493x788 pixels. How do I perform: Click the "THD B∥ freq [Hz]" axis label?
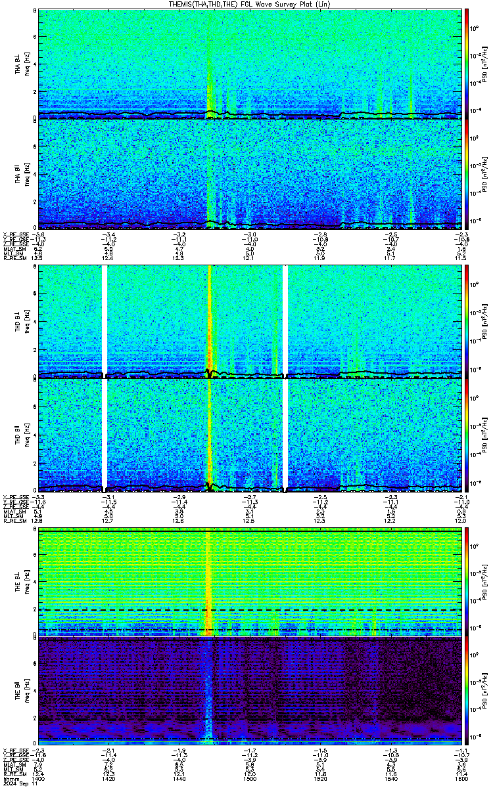[x=21, y=434]
